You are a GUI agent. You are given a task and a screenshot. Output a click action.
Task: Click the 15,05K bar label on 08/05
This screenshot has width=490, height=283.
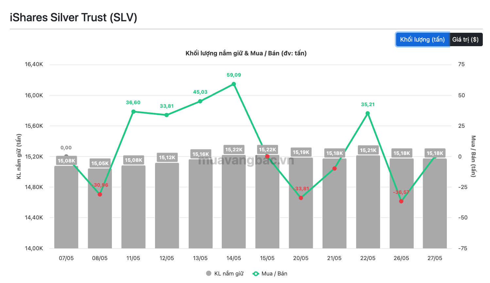100,163
